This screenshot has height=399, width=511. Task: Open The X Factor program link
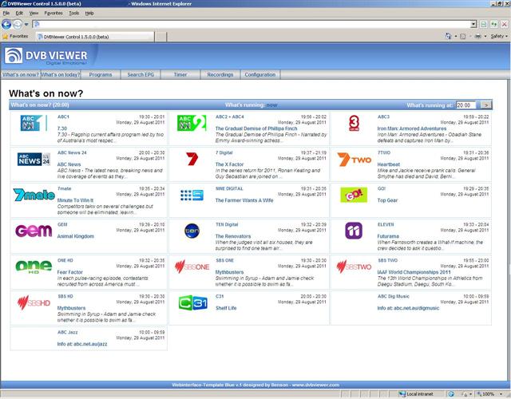click(x=229, y=164)
